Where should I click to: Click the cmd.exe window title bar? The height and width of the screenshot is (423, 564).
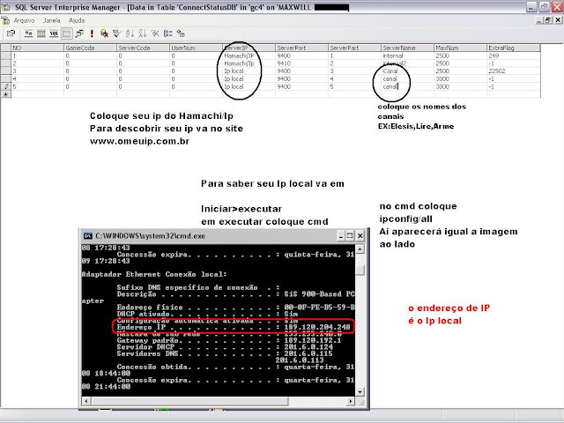[x=220, y=235]
